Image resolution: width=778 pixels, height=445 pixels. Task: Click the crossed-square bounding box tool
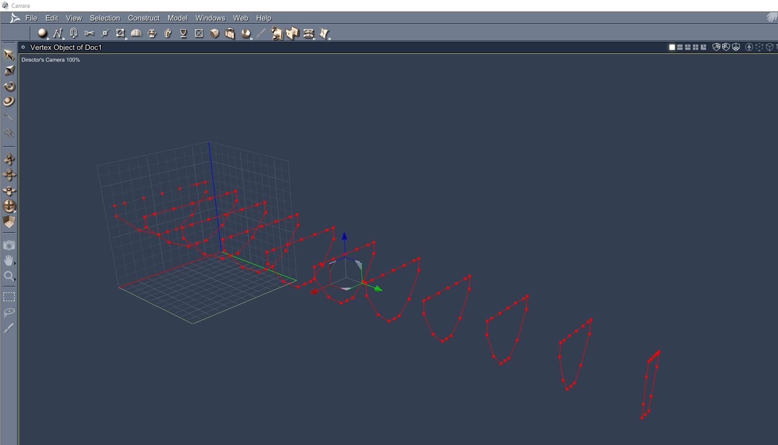(120, 33)
